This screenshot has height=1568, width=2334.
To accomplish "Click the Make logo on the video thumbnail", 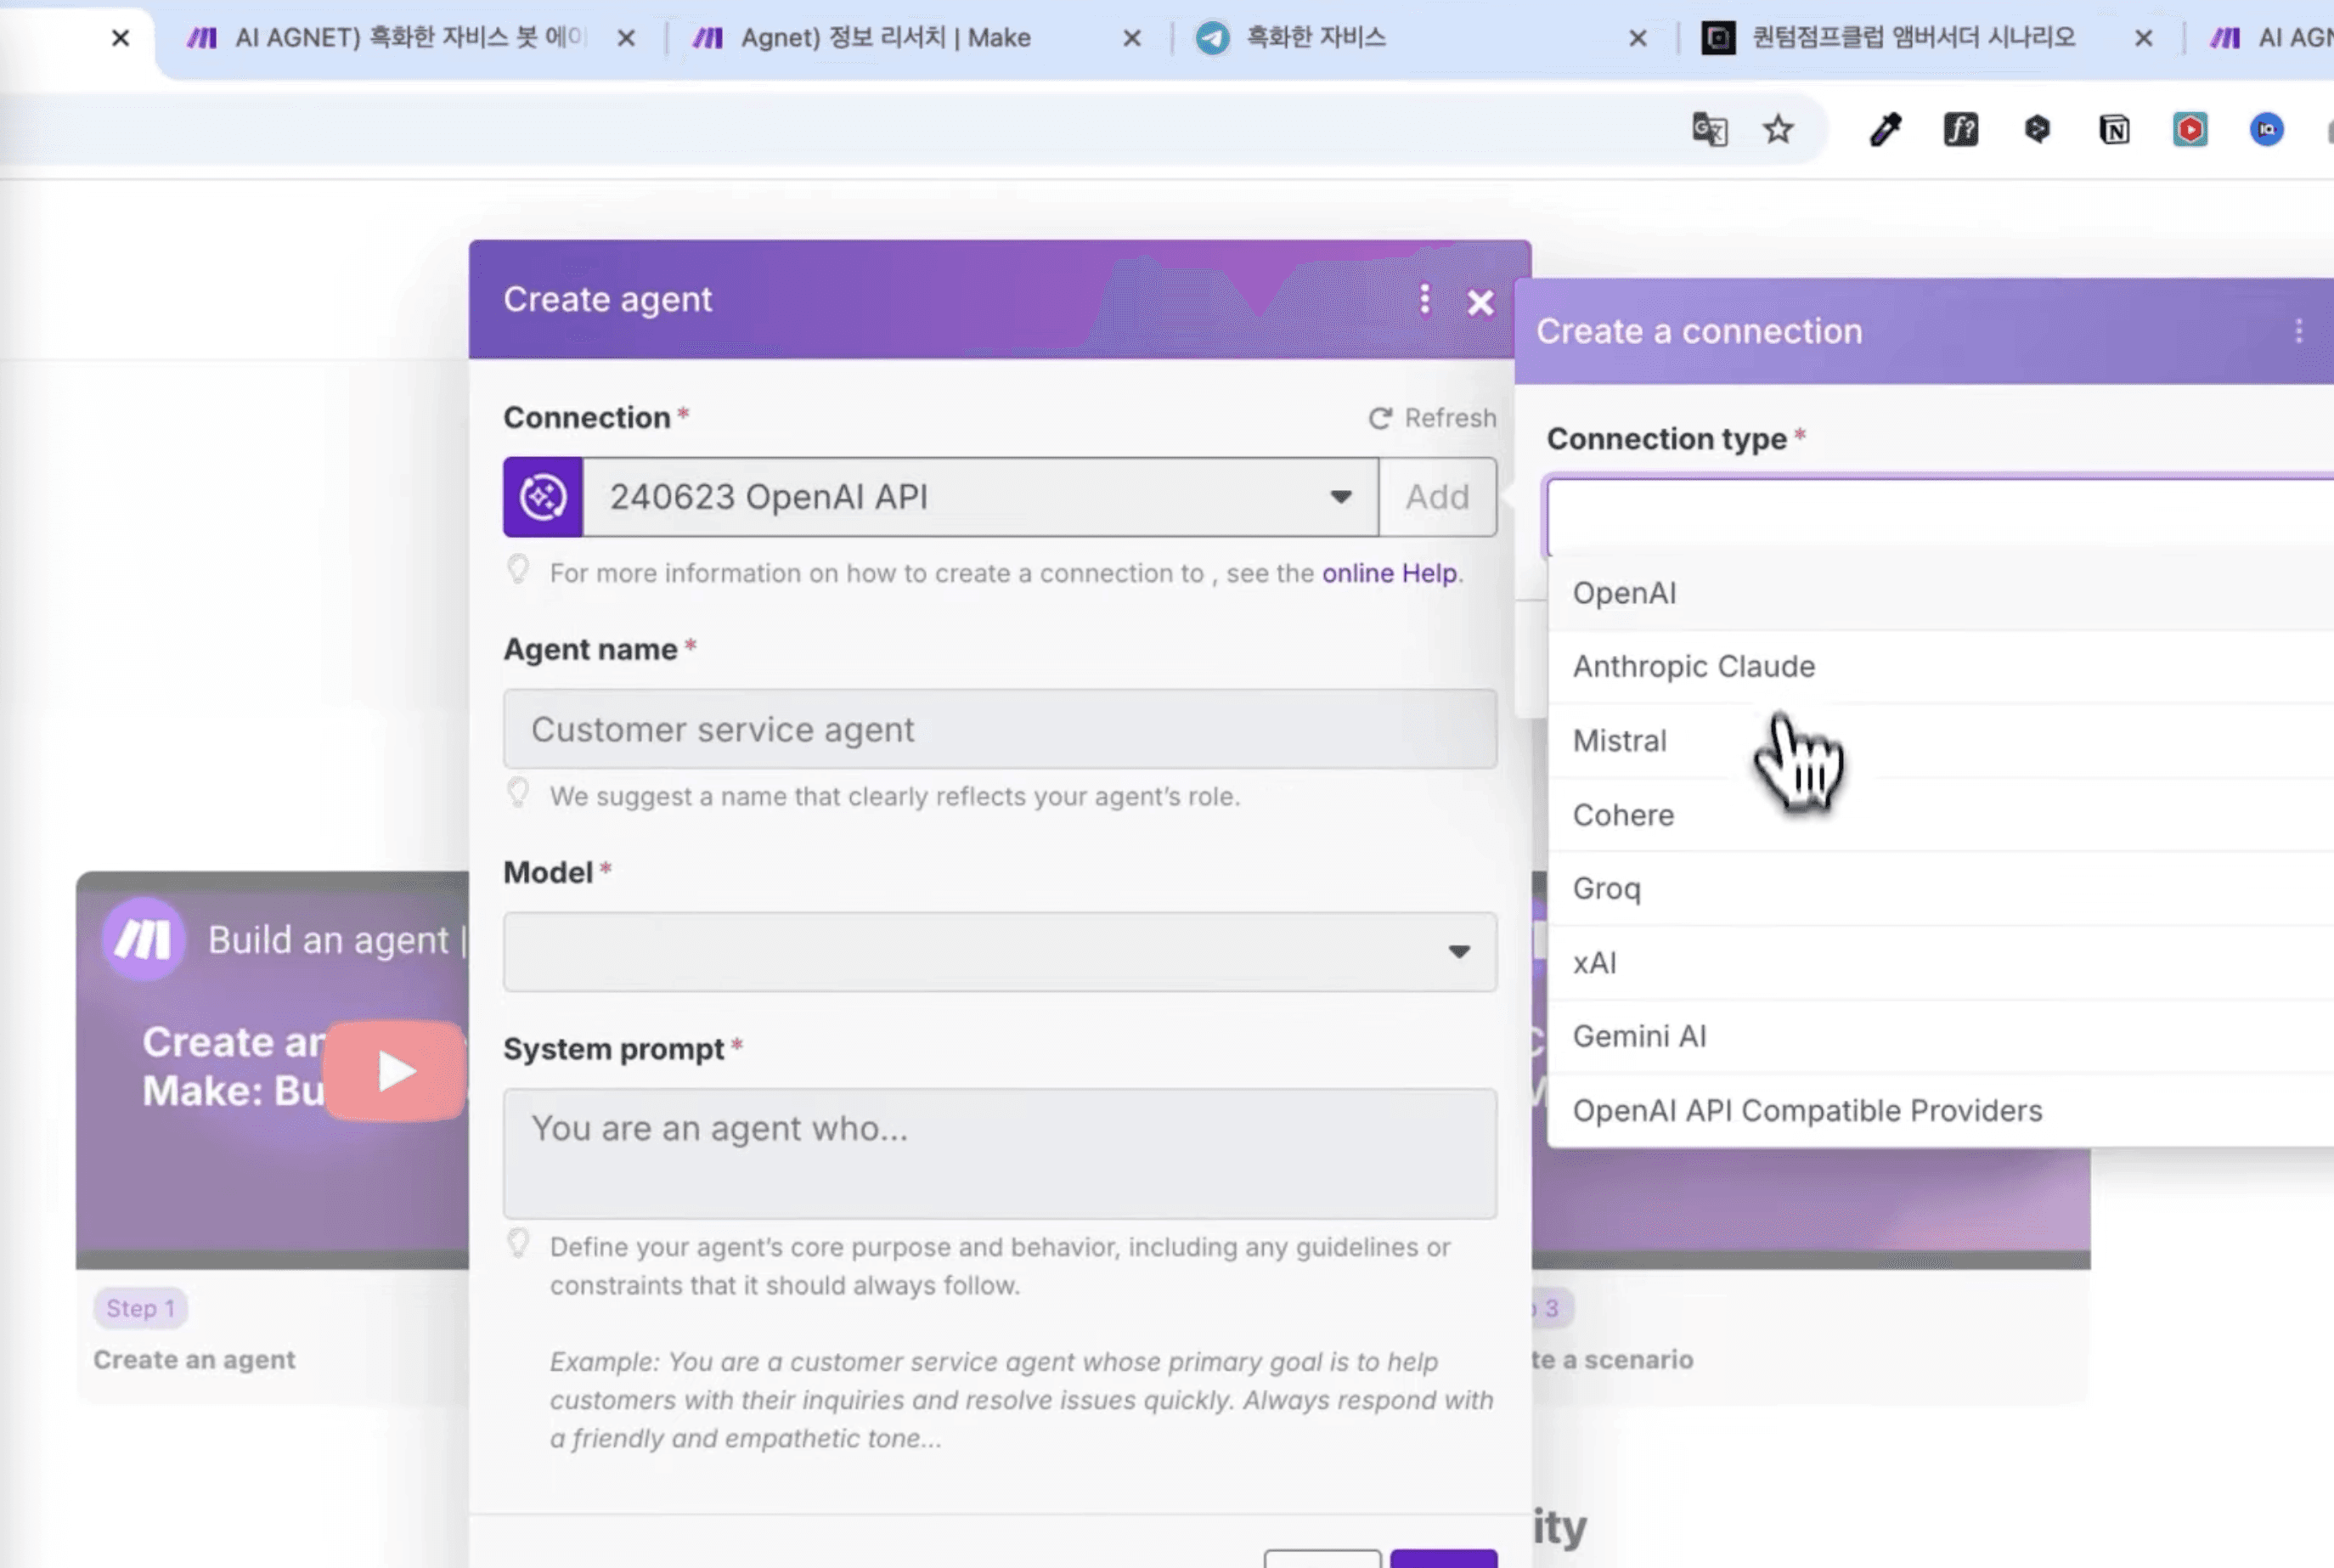I will (144, 940).
